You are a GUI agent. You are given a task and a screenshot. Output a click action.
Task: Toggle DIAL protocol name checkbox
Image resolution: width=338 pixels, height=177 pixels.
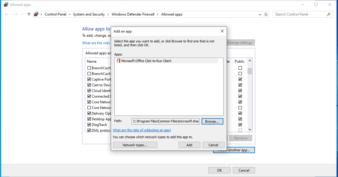[89, 130]
